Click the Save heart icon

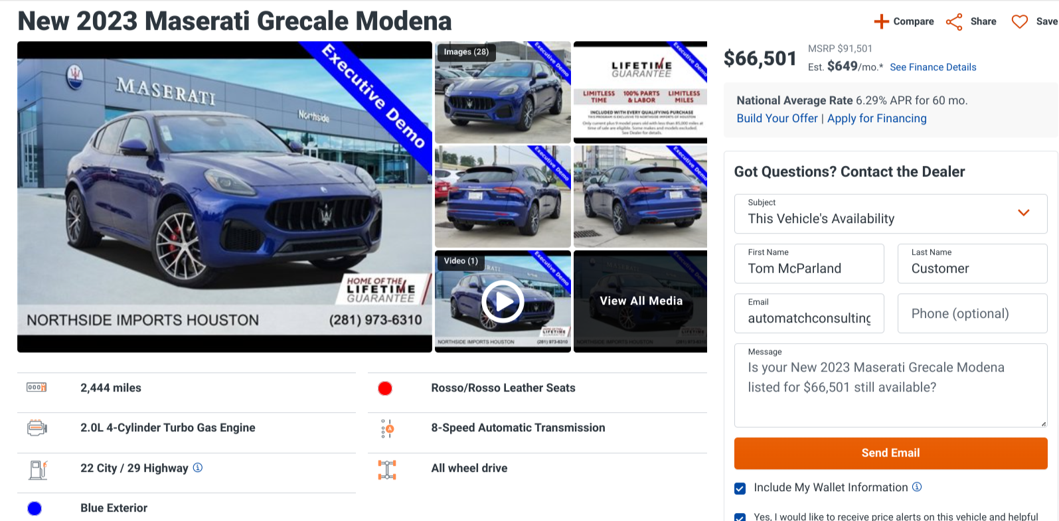tap(1019, 22)
